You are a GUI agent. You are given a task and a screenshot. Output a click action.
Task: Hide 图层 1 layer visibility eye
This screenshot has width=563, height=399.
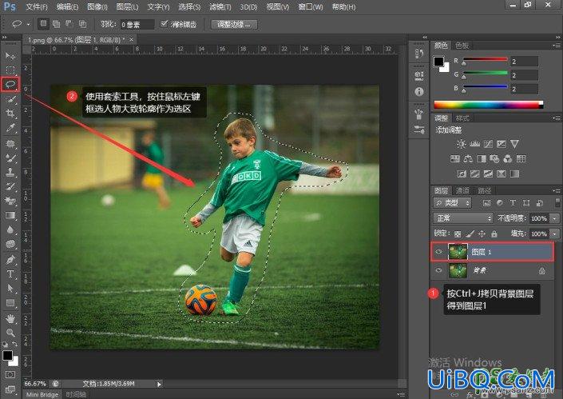click(438, 252)
